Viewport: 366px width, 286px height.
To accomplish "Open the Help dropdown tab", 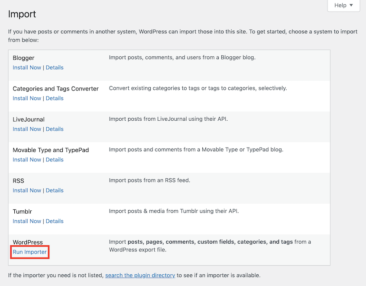I will point(343,5).
